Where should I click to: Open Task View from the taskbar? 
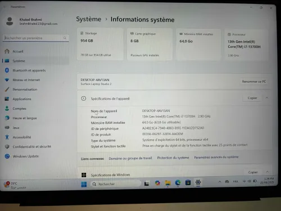coord(147,183)
